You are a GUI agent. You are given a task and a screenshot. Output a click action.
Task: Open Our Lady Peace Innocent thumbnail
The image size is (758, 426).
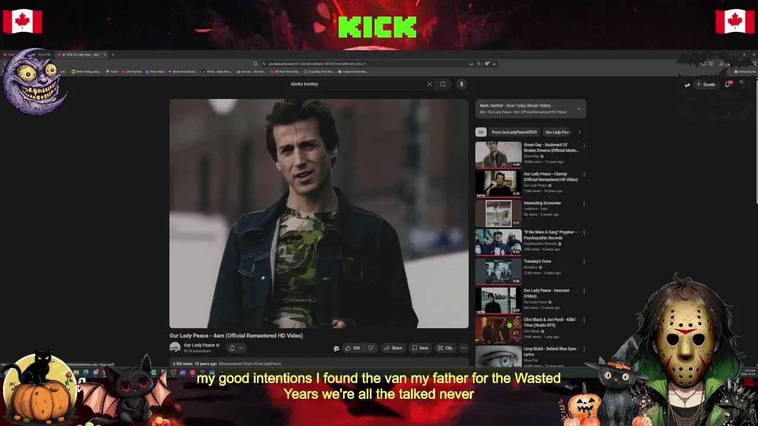click(x=498, y=301)
